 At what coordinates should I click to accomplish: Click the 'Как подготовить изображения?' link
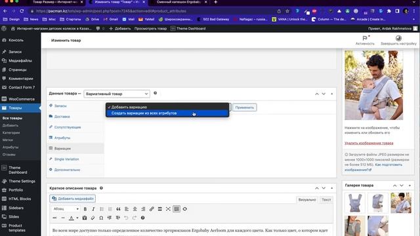pos(373,167)
